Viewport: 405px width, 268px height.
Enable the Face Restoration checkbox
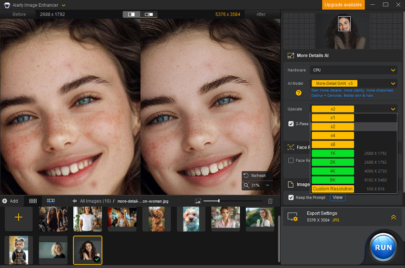(x=291, y=160)
